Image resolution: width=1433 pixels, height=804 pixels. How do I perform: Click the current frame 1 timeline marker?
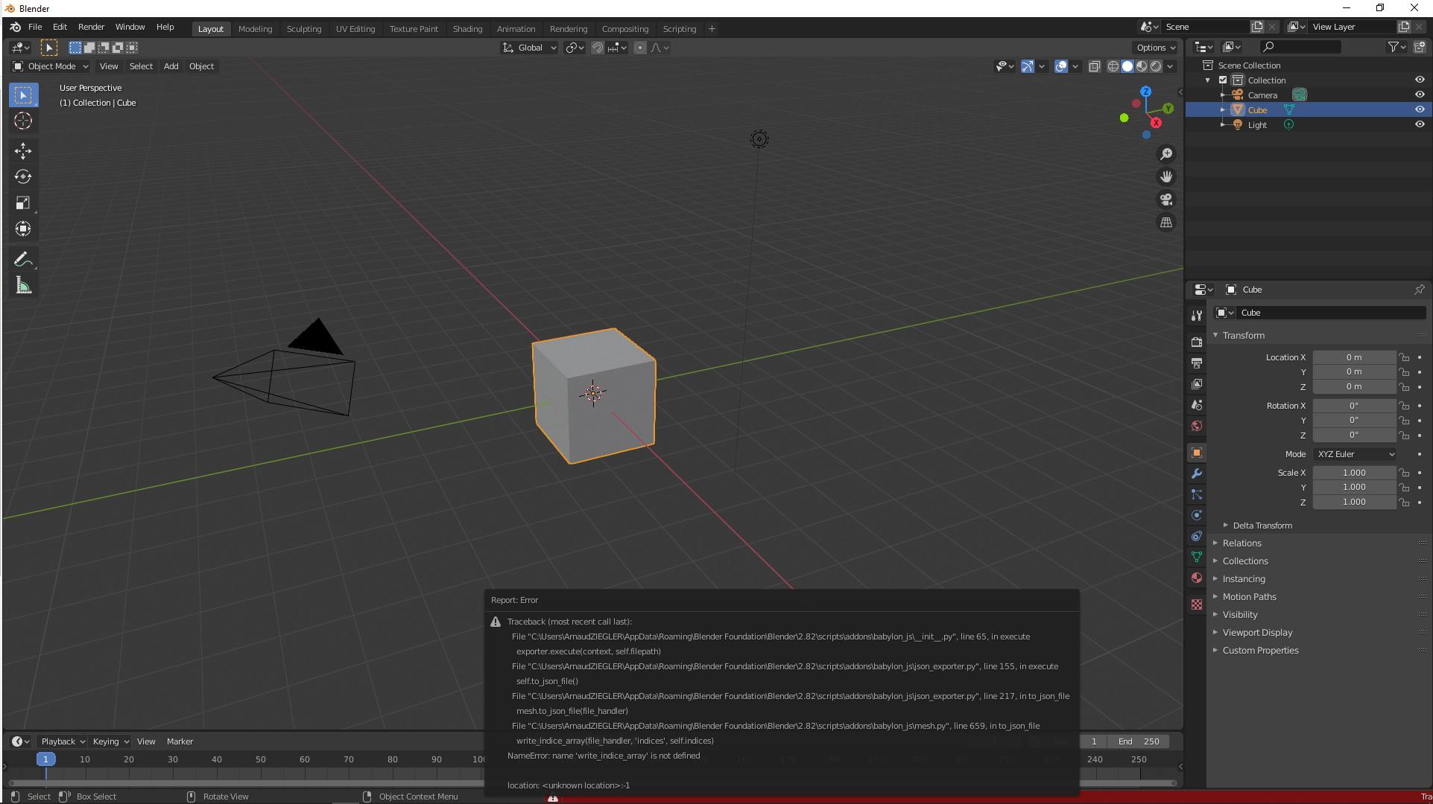pyautogui.click(x=45, y=759)
